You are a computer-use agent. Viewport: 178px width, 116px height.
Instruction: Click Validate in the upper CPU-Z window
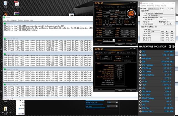(120, 44)
